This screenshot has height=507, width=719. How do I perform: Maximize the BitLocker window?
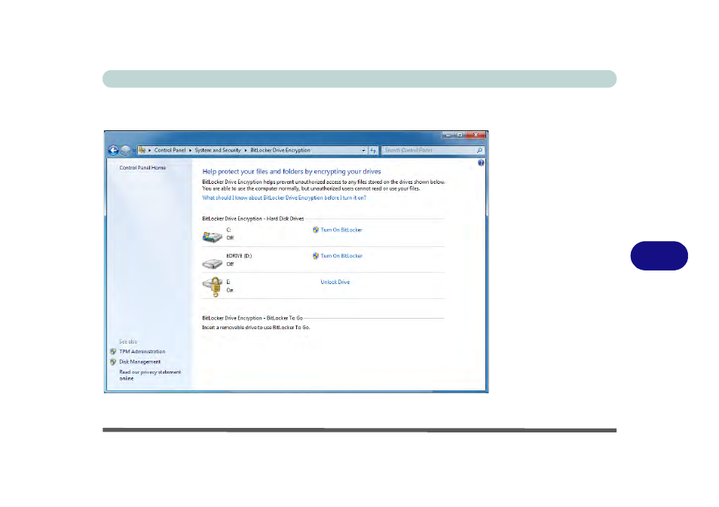coord(460,135)
